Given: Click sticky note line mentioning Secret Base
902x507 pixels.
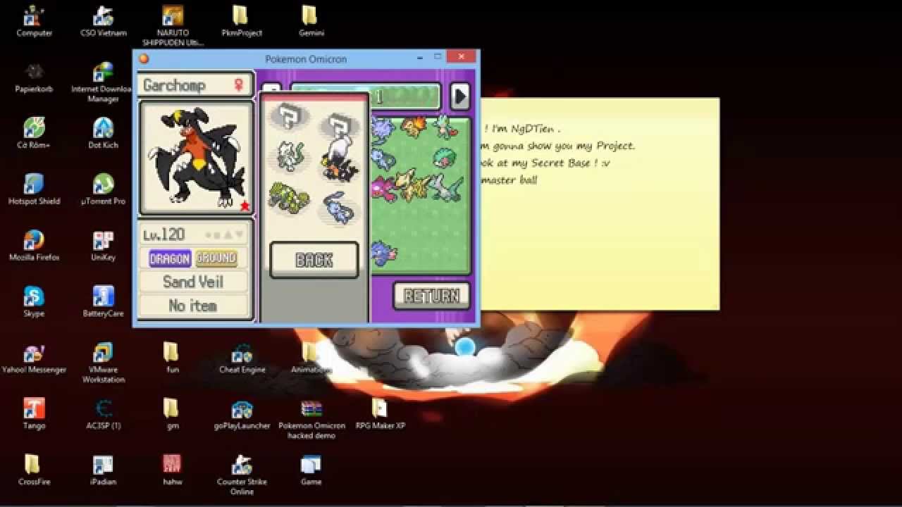Looking at the screenshot, I should (x=546, y=163).
